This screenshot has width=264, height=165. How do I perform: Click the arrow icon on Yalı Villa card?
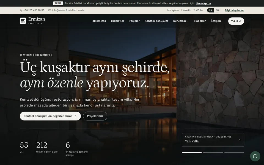pyautogui.click(x=240, y=140)
